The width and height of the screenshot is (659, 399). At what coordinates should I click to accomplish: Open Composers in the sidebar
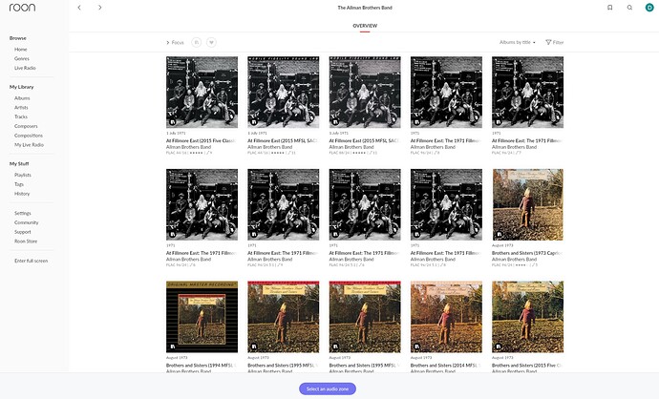pyautogui.click(x=26, y=126)
